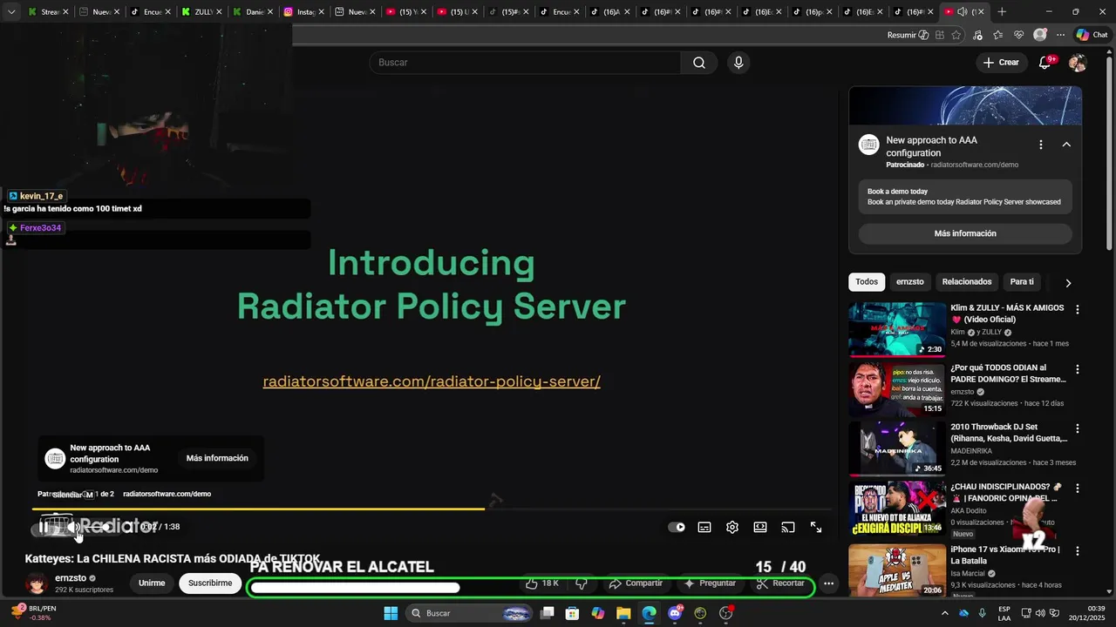1116x627 pixels.
Task: Open the 2010 Throwback DJ Set thumbnail
Action: click(x=897, y=448)
